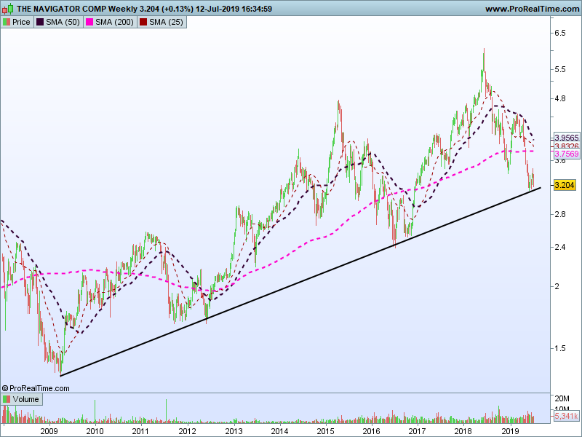Viewport: 582px width, 437px height.
Task: Click the 5.5 price axis label
Action: (560, 69)
